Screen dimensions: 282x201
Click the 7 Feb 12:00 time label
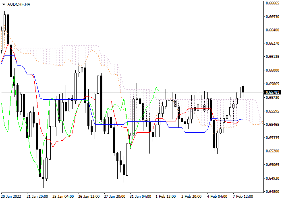pos(243,196)
